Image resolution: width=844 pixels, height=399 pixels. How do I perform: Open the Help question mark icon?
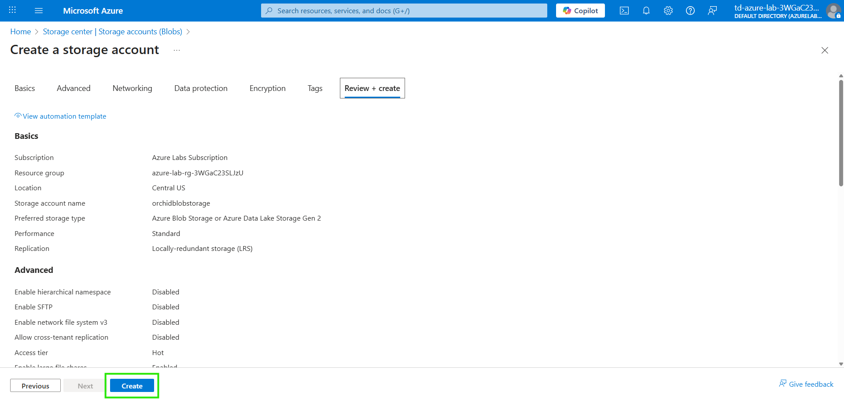tap(690, 11)
